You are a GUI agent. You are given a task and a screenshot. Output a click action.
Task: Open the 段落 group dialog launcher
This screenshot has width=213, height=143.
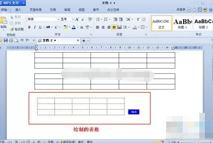click(x=146, y=35)
